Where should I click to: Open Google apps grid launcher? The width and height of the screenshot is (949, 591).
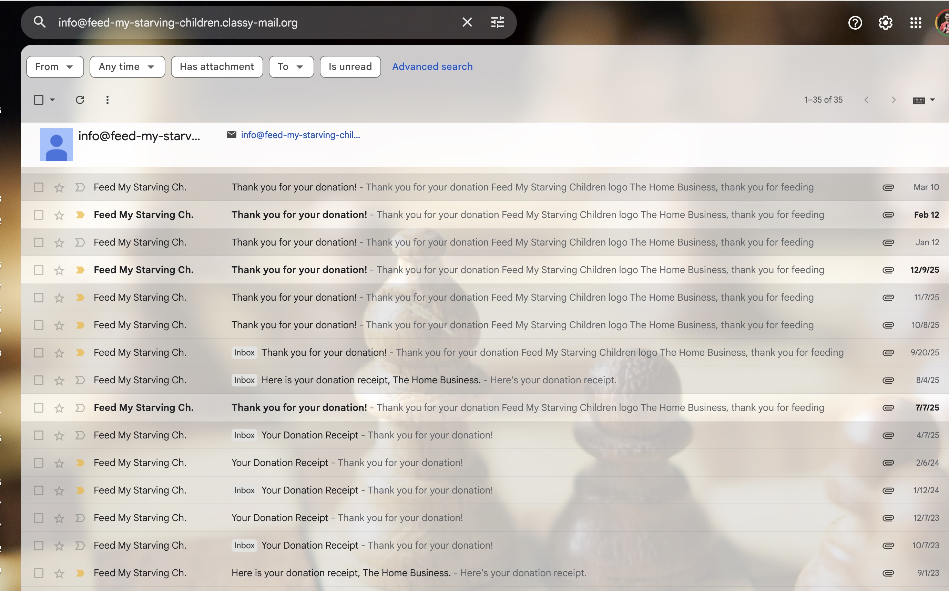tap(915, 23)
